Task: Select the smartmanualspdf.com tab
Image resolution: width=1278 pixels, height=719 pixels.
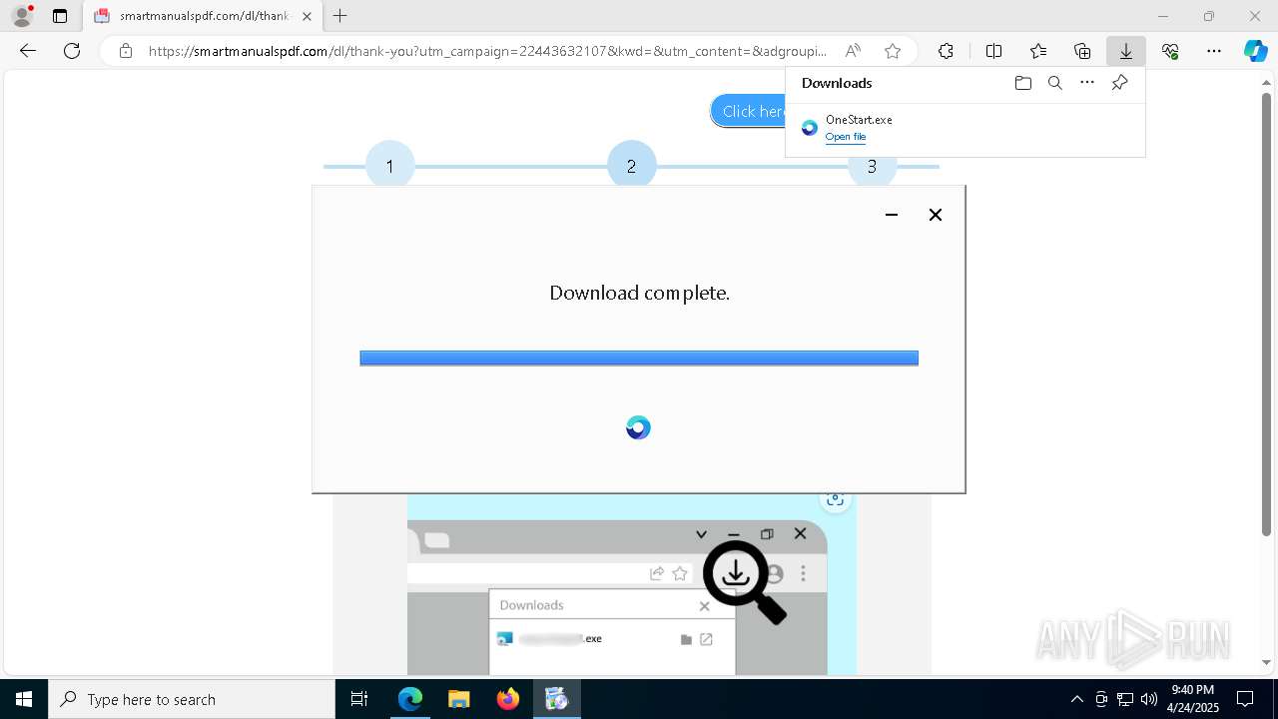Action: [203, 16]
